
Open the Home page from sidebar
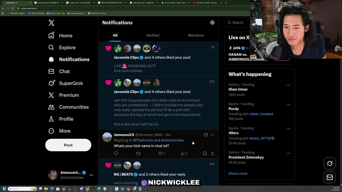[60, 35]
